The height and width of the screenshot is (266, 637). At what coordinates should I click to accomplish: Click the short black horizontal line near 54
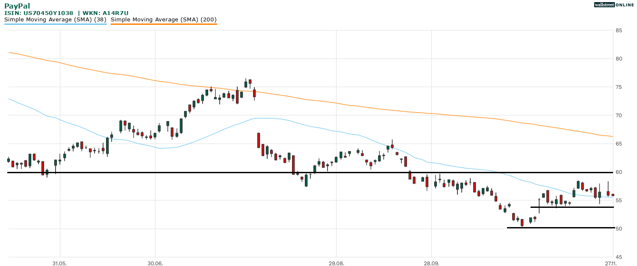click(572, 207)
